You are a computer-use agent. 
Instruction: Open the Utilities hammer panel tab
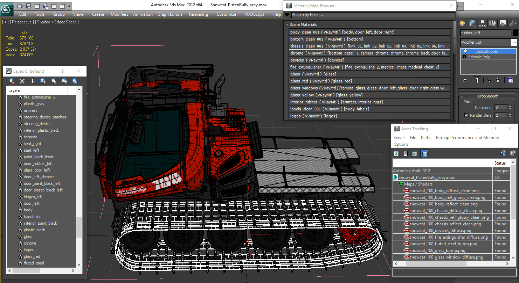point(513,23)
